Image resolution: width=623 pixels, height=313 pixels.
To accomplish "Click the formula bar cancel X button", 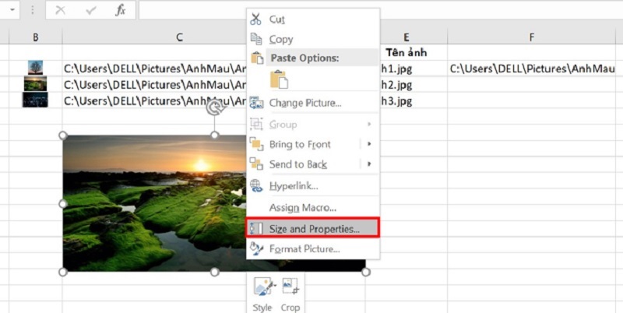I will point(61,10).
